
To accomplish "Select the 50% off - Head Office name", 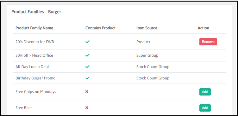I will point(34,55).
